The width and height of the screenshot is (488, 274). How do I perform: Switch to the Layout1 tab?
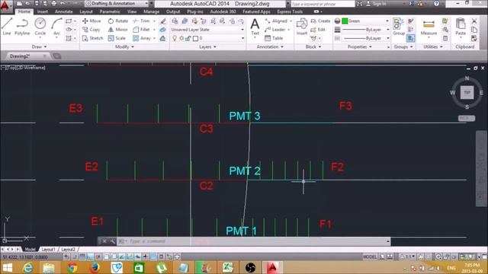pyautogui.click(x=48, y=250)
